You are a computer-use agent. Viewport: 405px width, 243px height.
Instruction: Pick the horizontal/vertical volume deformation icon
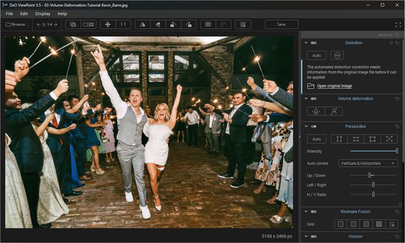tap(316, 111)
